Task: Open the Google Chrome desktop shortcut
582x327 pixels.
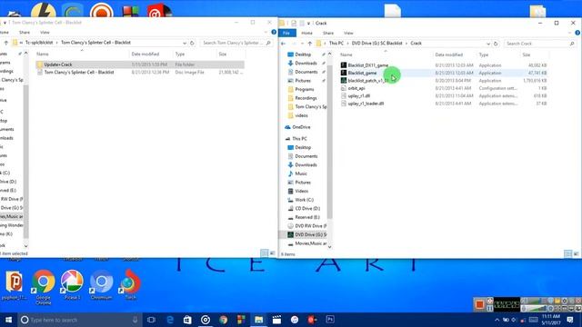Action: click(43, 287)
